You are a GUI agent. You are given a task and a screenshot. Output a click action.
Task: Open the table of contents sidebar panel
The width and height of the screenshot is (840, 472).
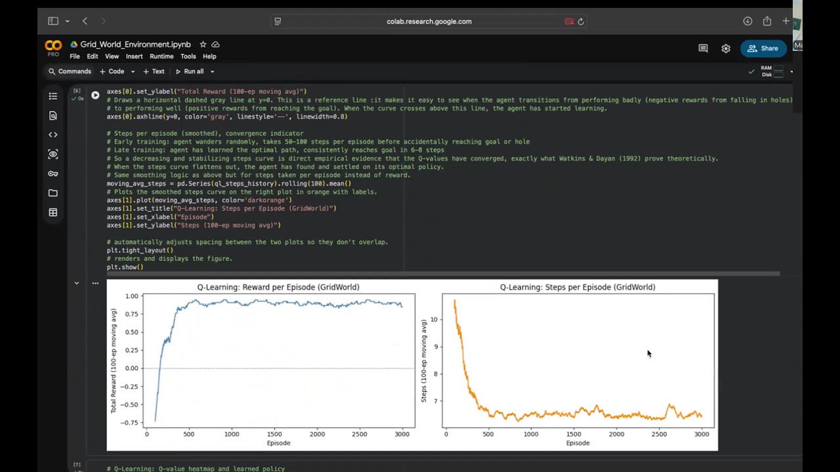[53, 96]
